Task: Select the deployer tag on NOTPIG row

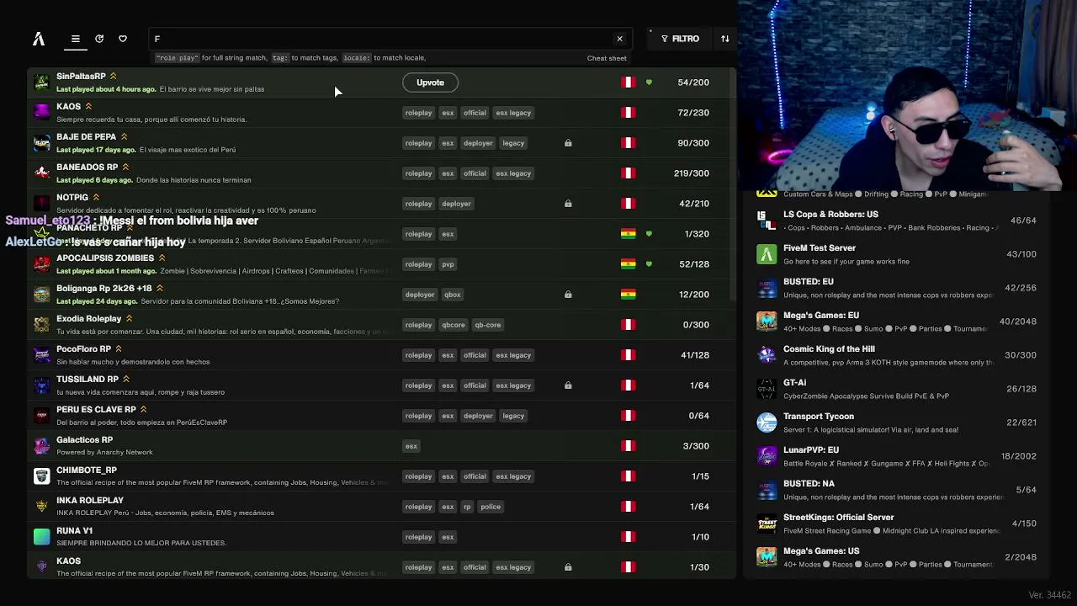Action: click(456, 204)
